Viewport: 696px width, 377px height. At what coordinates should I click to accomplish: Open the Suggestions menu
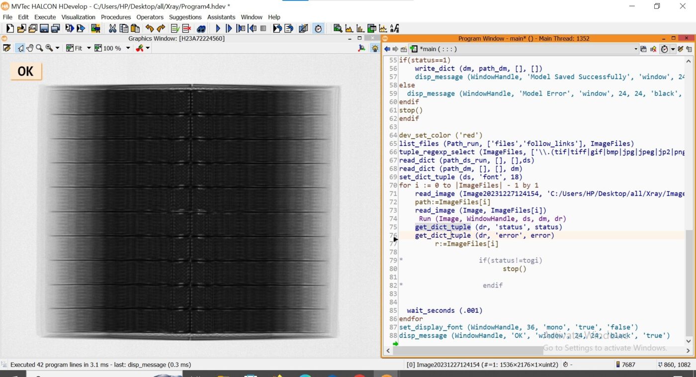185,17
